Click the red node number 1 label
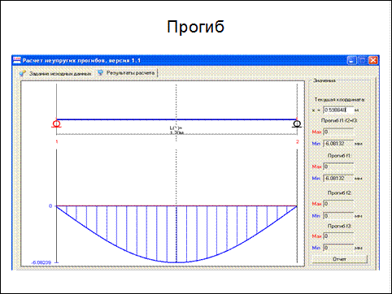 57,141
